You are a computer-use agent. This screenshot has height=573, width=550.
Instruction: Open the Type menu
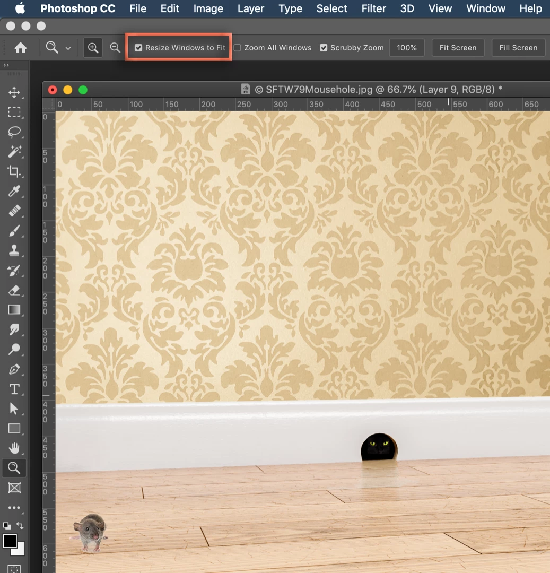(290, 8)
